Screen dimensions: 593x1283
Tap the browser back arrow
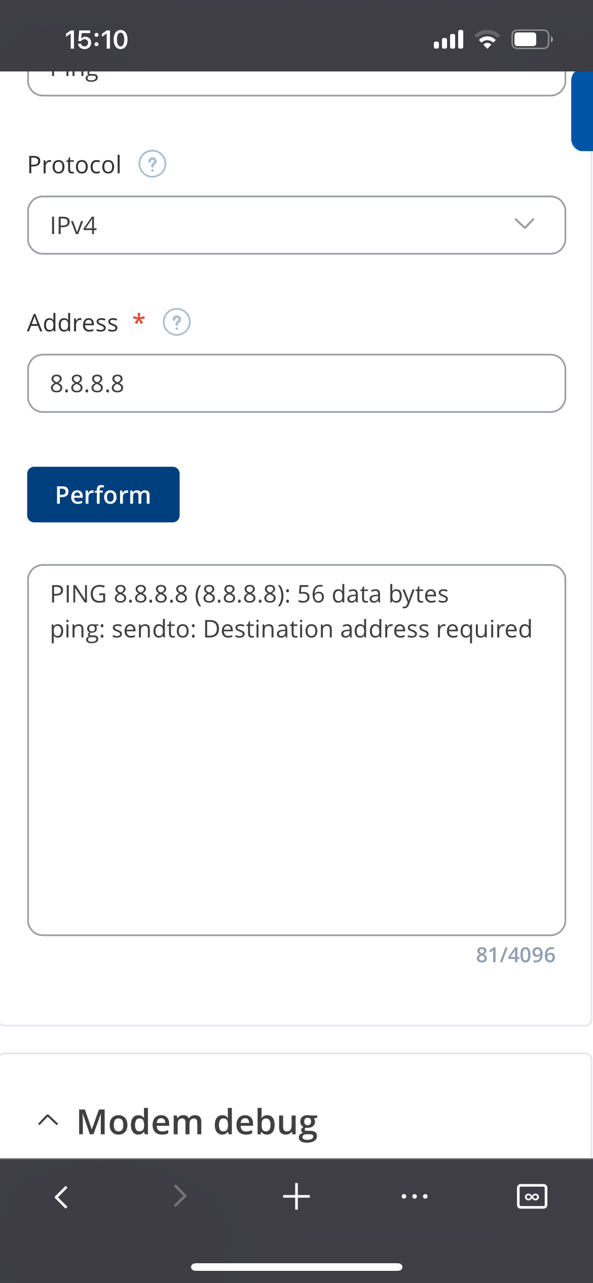coord(61,1197)
